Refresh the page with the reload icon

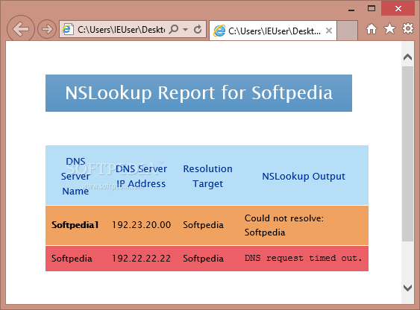198,29
